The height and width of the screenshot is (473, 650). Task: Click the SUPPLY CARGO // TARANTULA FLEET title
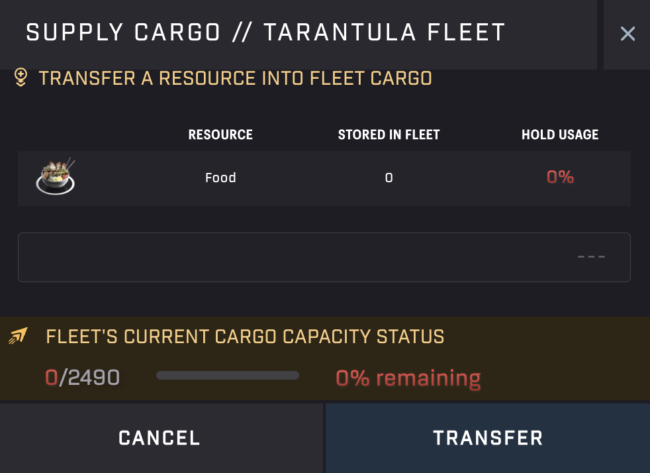point(263,33)
